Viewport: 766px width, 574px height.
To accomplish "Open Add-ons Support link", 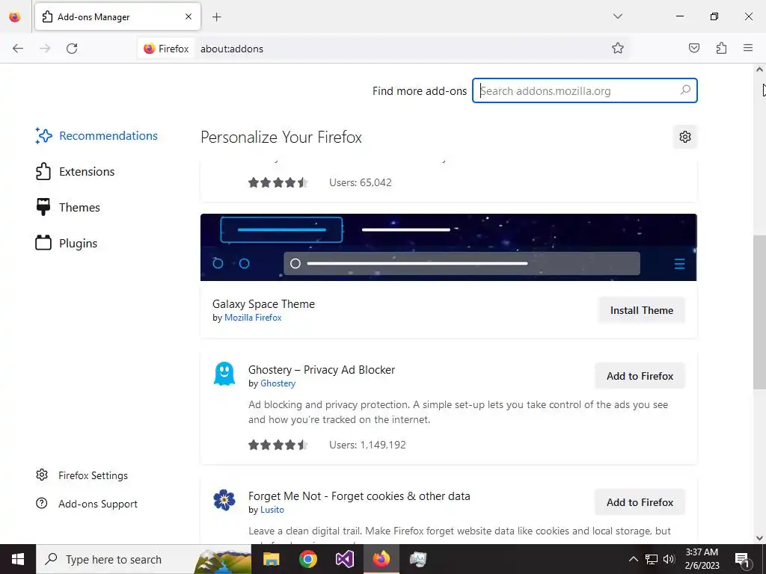I will 87,504.
